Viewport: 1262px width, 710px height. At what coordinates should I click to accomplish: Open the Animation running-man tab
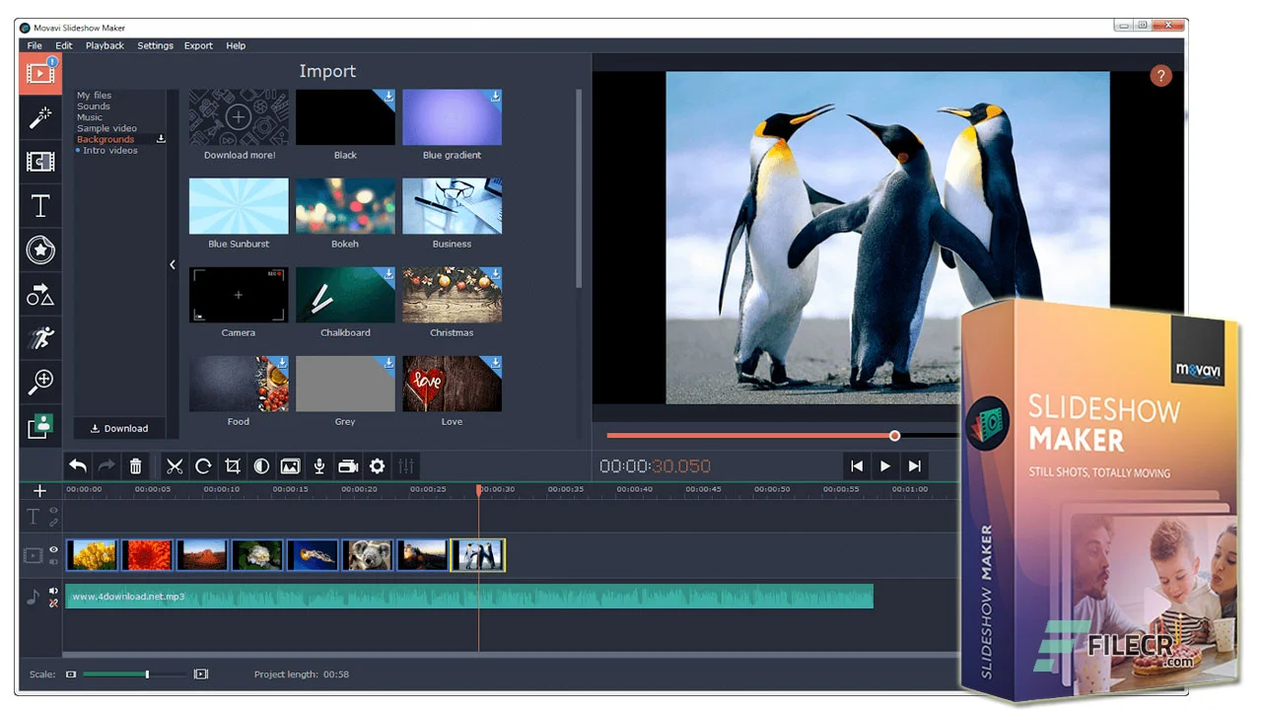pyautogui.click(x=40, y=338)
